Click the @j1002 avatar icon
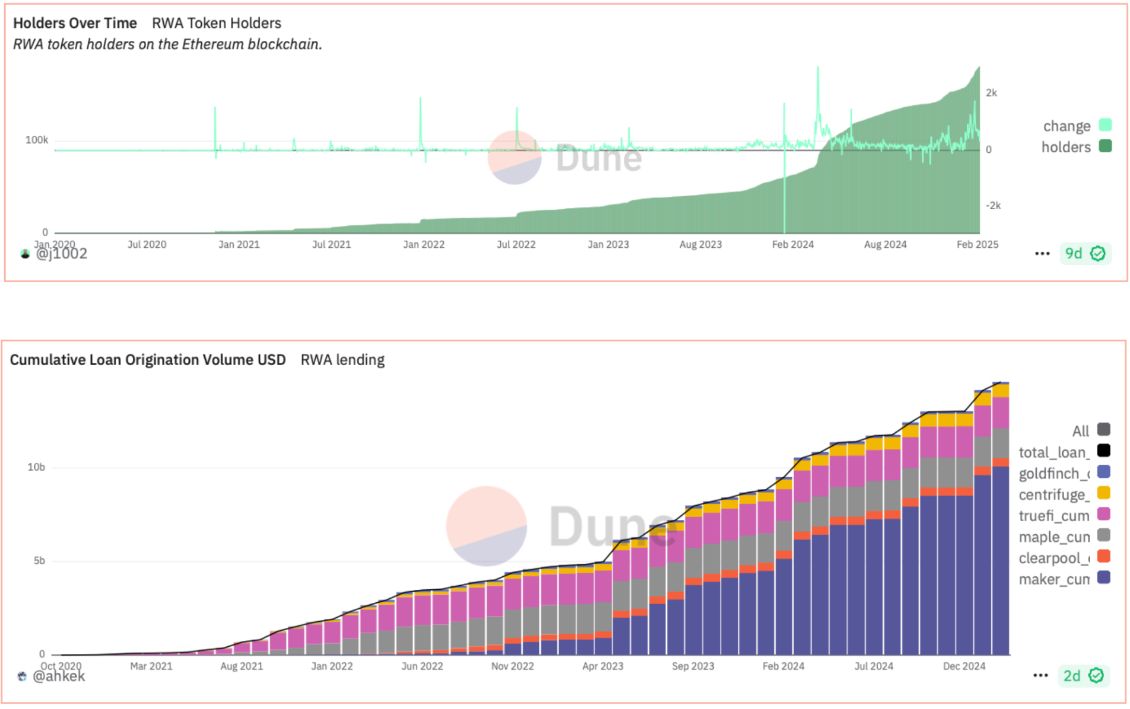Screen dimensions: 1130x709 (x=25, y=254)
